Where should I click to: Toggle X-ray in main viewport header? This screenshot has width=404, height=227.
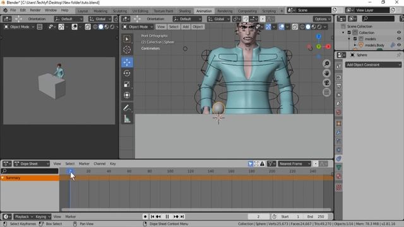(295, 26)
